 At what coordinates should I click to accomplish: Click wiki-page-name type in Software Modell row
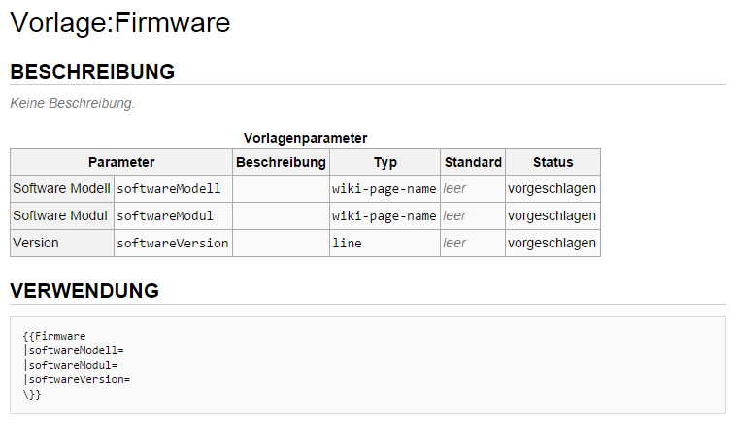click(384, 189)
